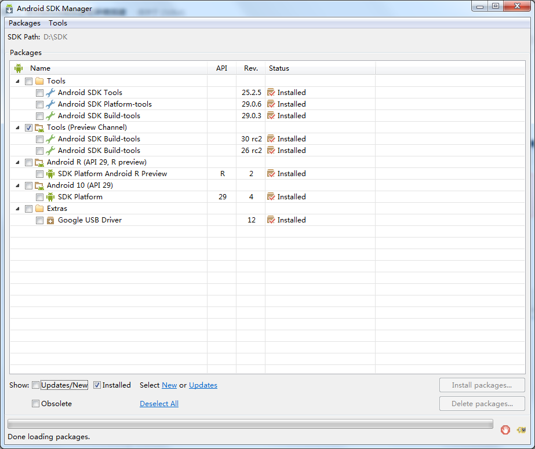
Task: Click the 'Done loading packages.' status text
Action: pos(49,437)
